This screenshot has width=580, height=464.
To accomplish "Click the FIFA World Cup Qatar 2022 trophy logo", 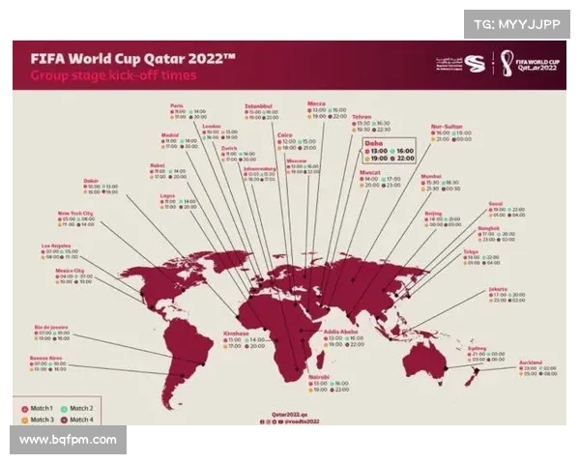I will pyautogui.click(x=530, y=64).
